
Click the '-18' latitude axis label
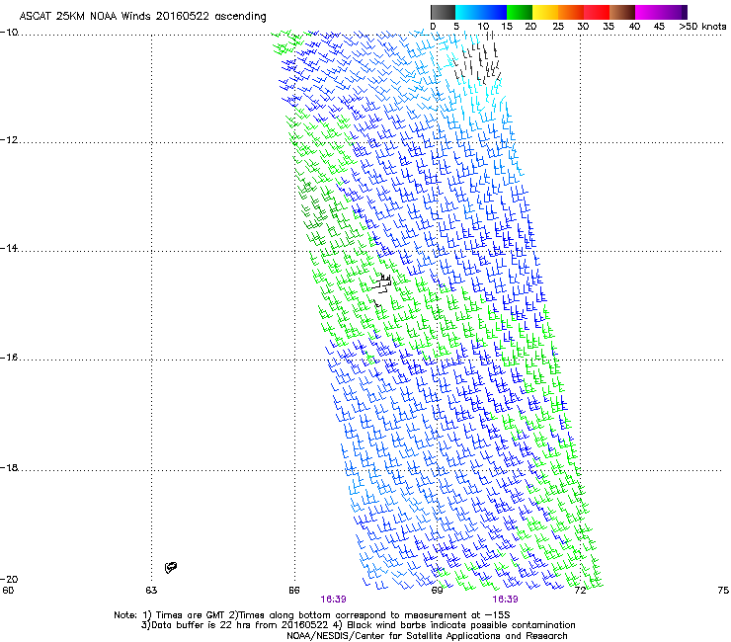[x=9, y=467]
